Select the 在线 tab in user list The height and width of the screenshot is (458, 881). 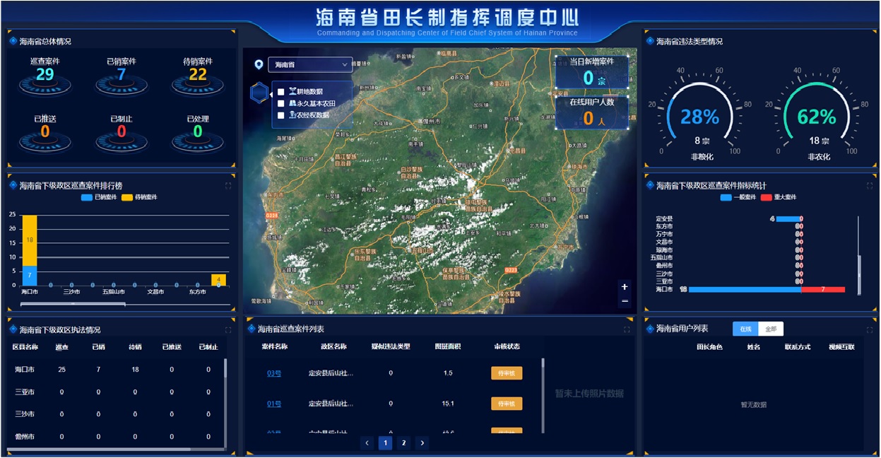(745, 329)
